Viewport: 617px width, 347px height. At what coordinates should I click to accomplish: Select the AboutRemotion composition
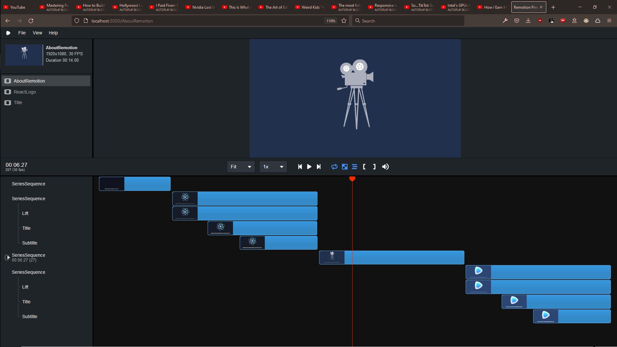(x=46, y=81)
